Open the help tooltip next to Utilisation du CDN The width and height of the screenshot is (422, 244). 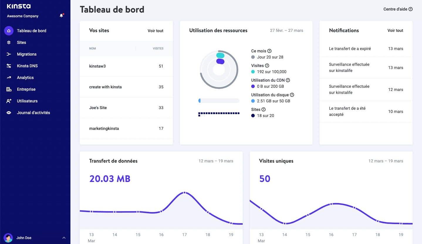[x=288, y=80]
